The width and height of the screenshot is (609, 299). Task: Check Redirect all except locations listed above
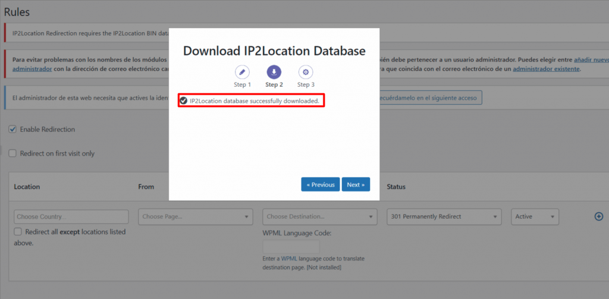click(x=17, y=232)
